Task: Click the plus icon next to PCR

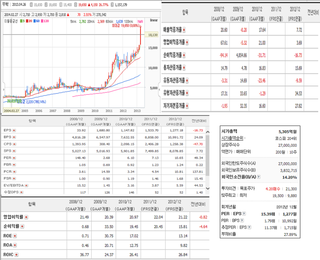Action: pyautogui.click(x=14, y=172)
